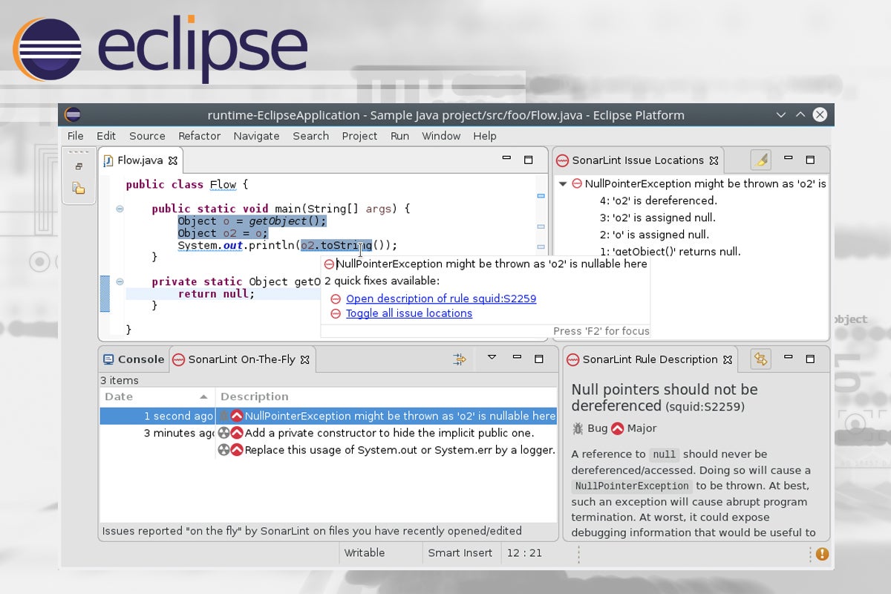
Task: Open the Window menu
Action: pyautogui.click(x=441, y=136)
